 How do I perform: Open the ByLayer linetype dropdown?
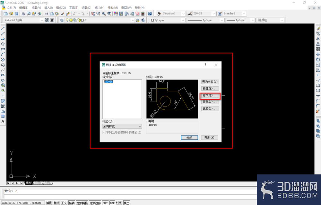point(205,20)
